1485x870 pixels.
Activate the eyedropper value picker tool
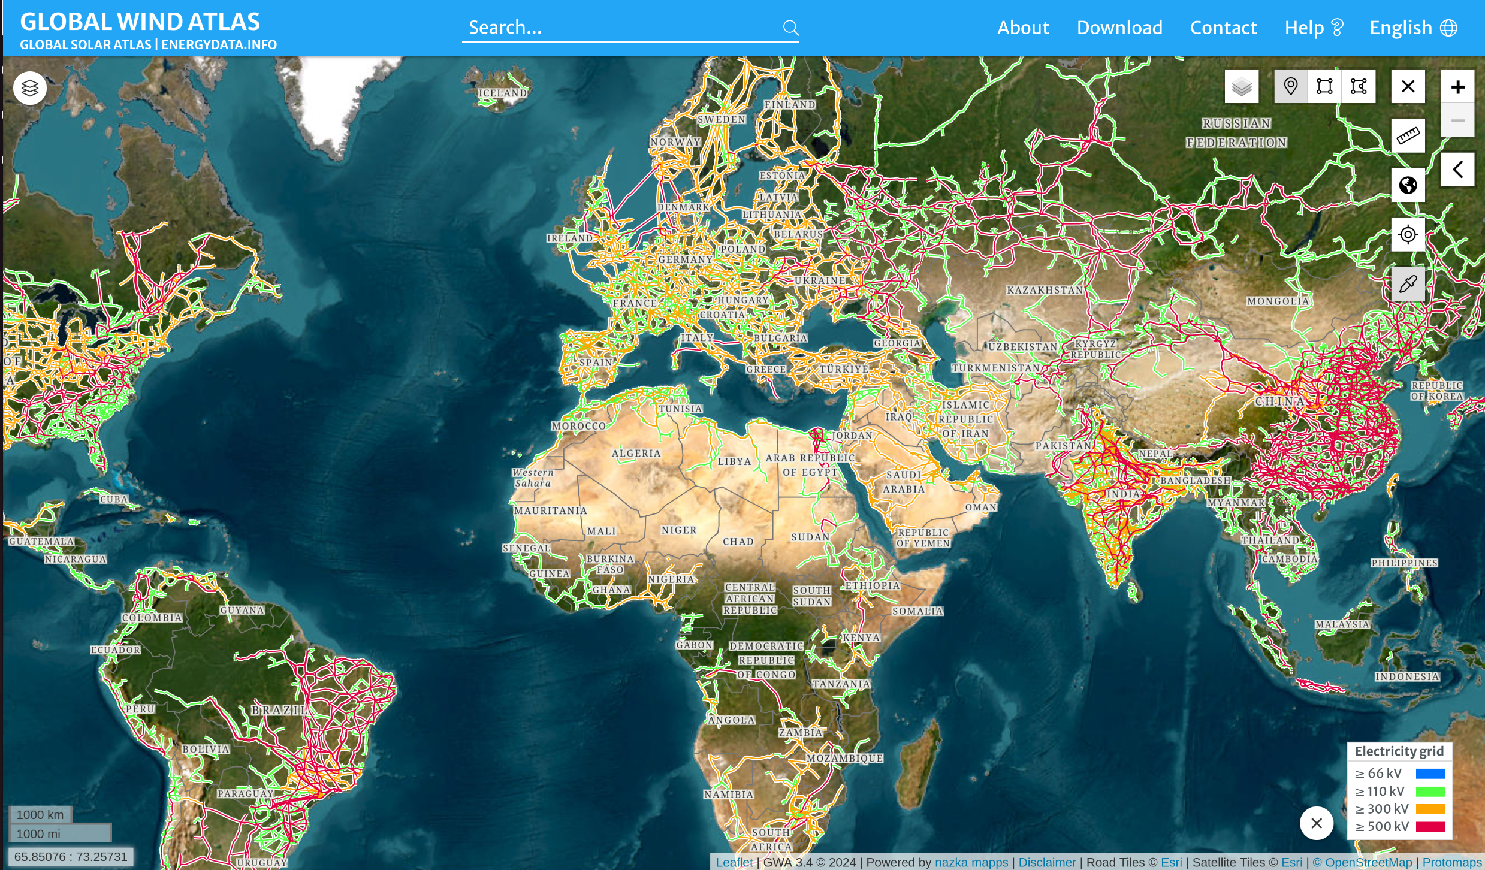click(x=1408, y=283)
